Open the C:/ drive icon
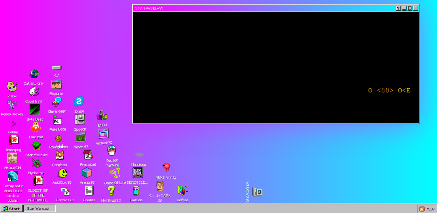Viewport: 437px width, 213px height. coord(56,67)
